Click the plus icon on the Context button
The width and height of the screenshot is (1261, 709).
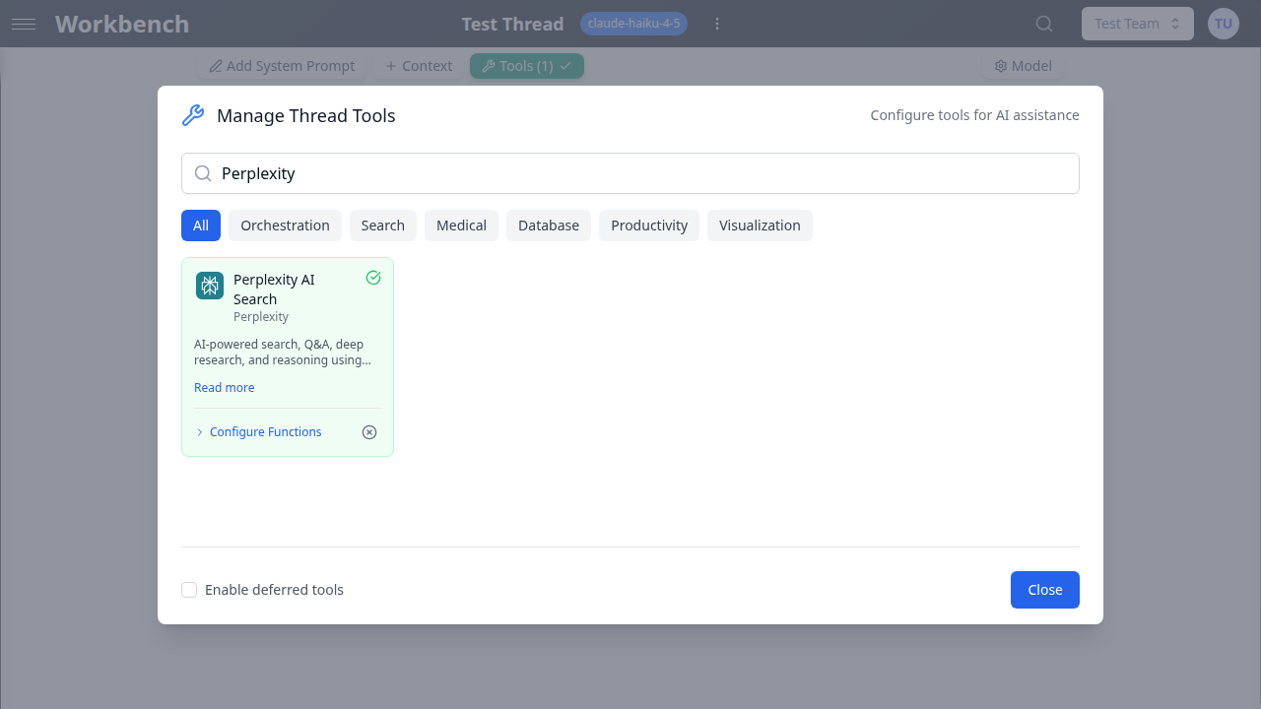coord(392,66)
